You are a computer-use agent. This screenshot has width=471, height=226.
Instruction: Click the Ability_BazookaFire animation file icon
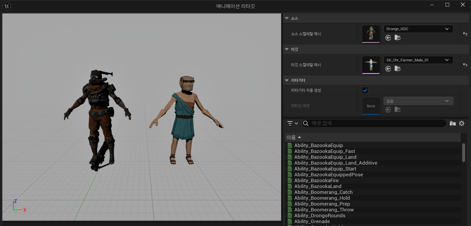tap(290, 180)
